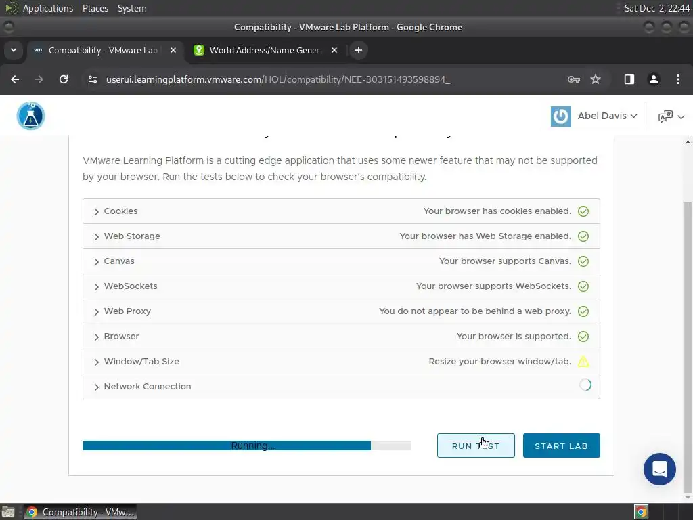693x520 pixels.
Task: Click 'Your browser supports Canvas.' text
Action: [505, 261]
